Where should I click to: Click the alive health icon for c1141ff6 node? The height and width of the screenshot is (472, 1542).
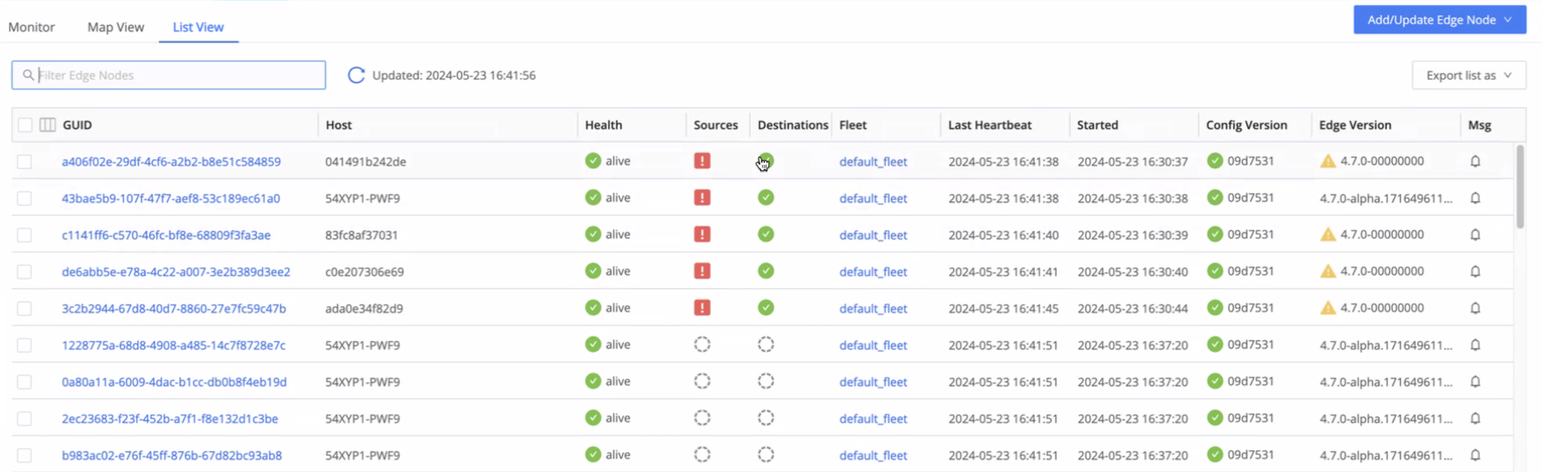[592, 234]
